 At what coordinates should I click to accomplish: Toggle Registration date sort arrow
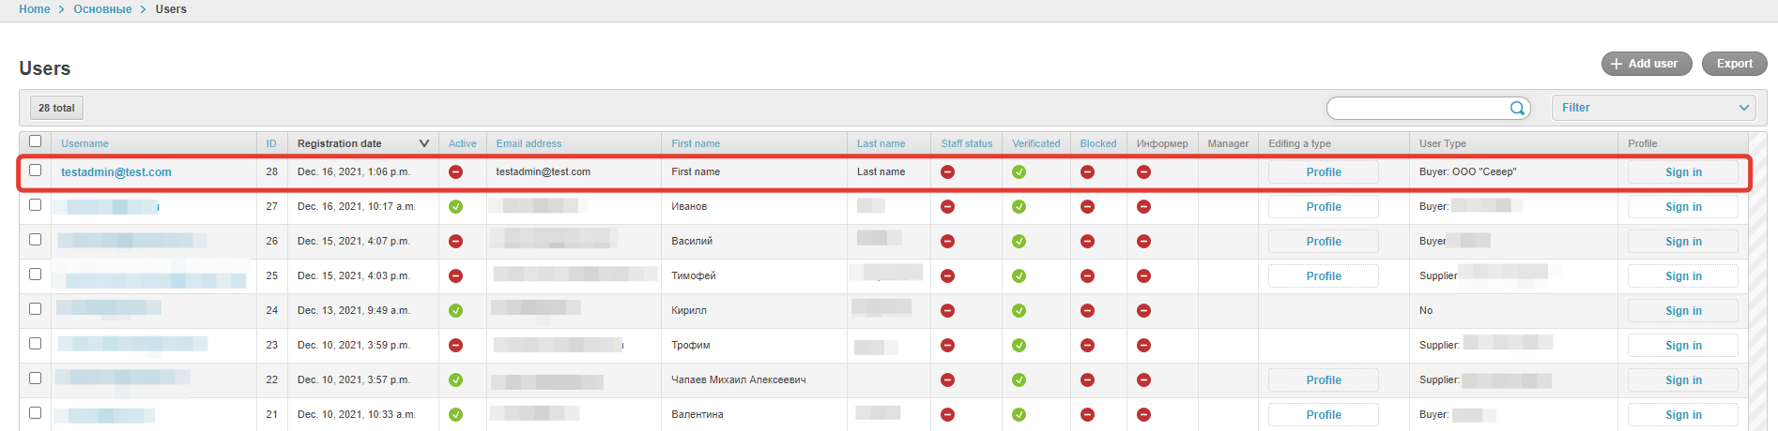pyautogui.click(x=424, y=143)
